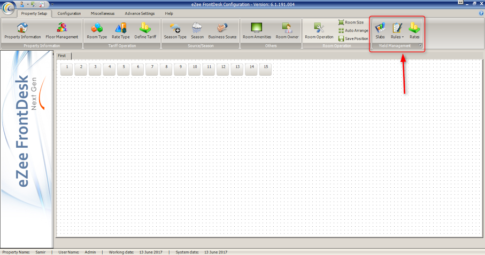Screen dimensions: 485x255
Task: Open the Rate Type setup
Action: click(x=121, y=31)
